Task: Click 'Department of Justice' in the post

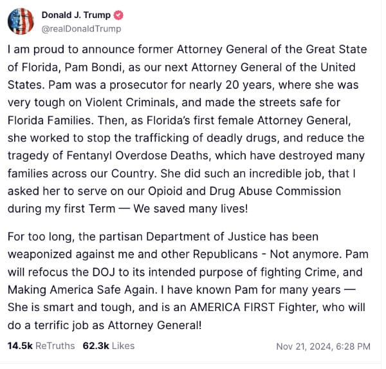Action: click(x=206, y=236)
